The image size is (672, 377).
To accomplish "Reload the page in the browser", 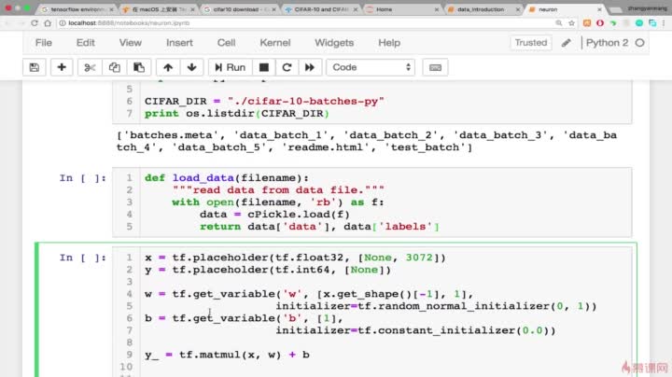I will pos(35,23).
